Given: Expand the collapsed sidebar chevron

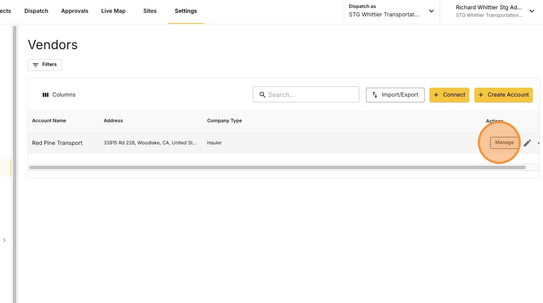Looking at the screenshot, I should (4, 240).
